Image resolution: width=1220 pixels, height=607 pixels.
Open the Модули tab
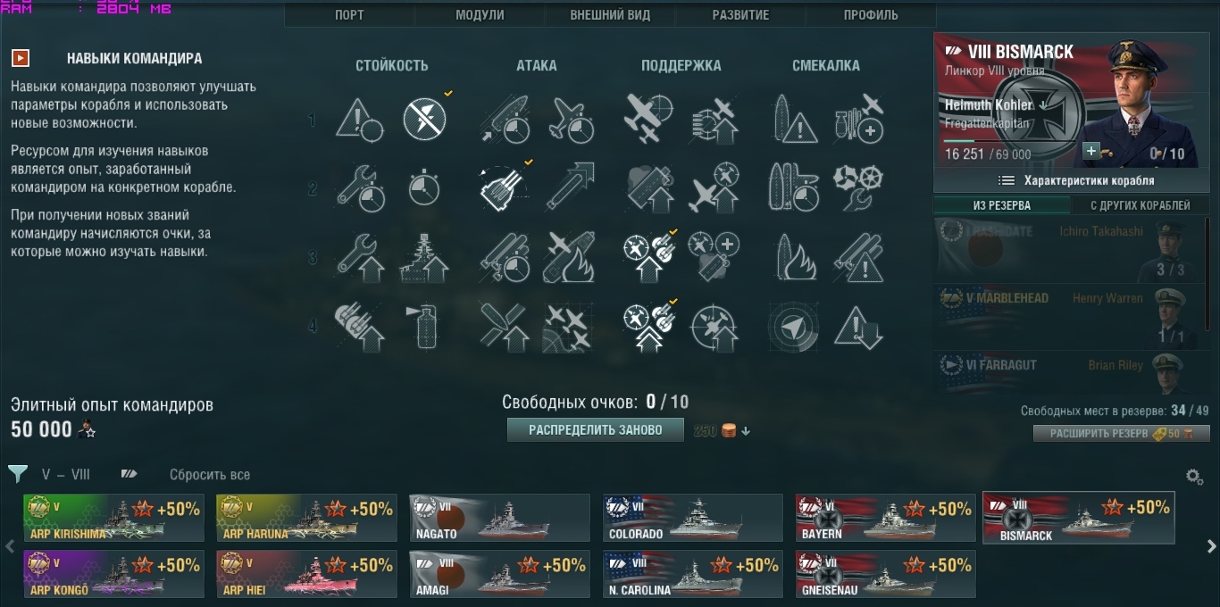(480, 15)
